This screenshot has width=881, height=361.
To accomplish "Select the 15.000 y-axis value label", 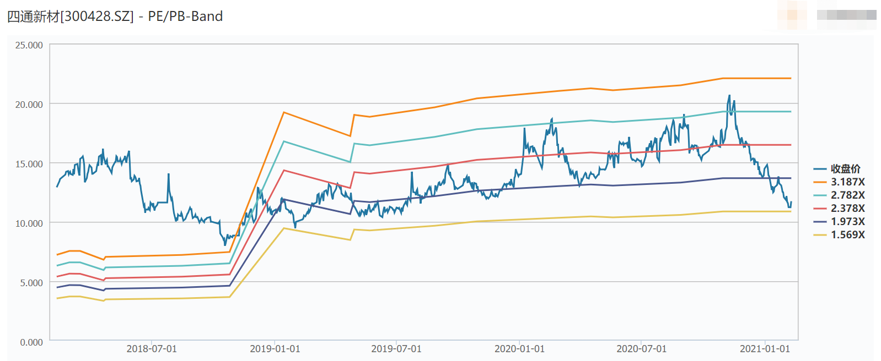I will (29, 164).
